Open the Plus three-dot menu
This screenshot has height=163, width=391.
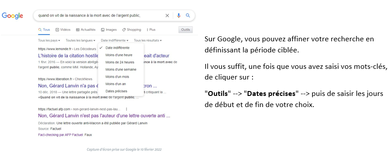(151, 30)
